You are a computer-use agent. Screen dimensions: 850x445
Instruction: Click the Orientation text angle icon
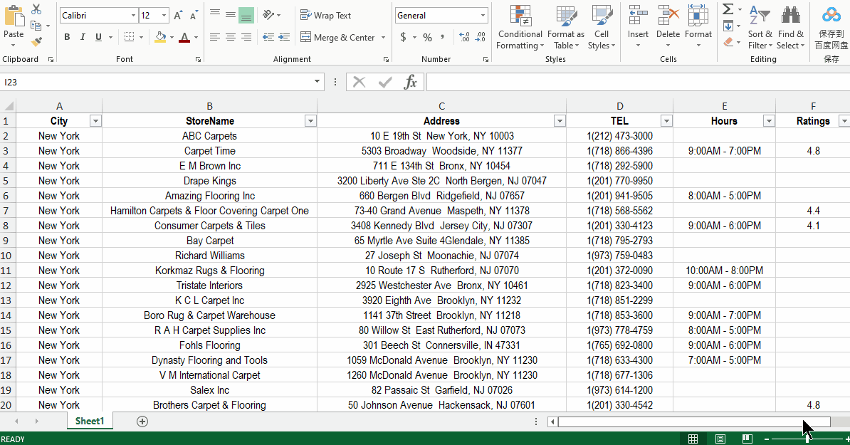click(x=268, y=15)
